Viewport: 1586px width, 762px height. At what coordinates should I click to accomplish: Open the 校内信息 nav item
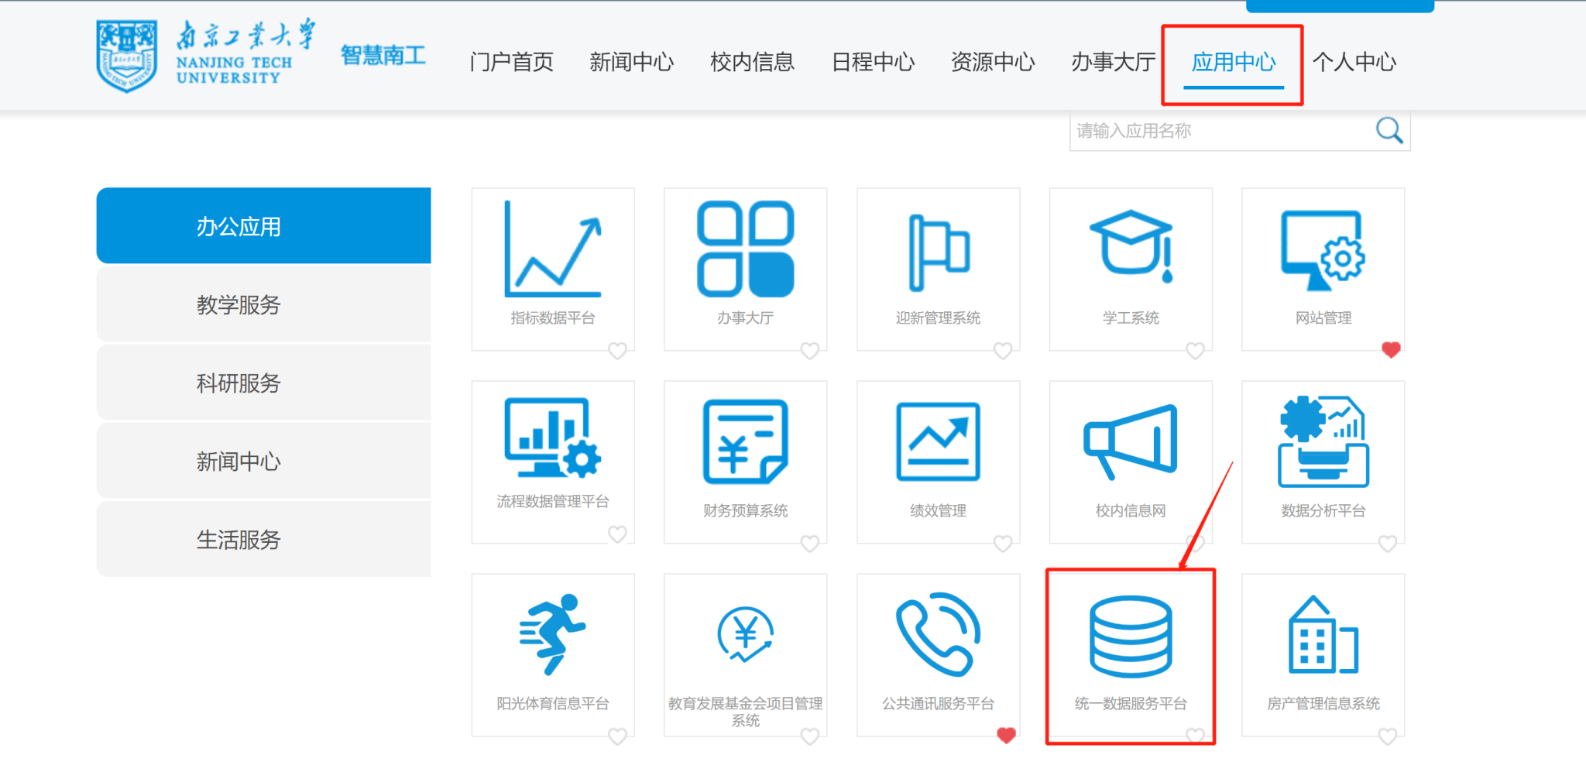[752, 62]
